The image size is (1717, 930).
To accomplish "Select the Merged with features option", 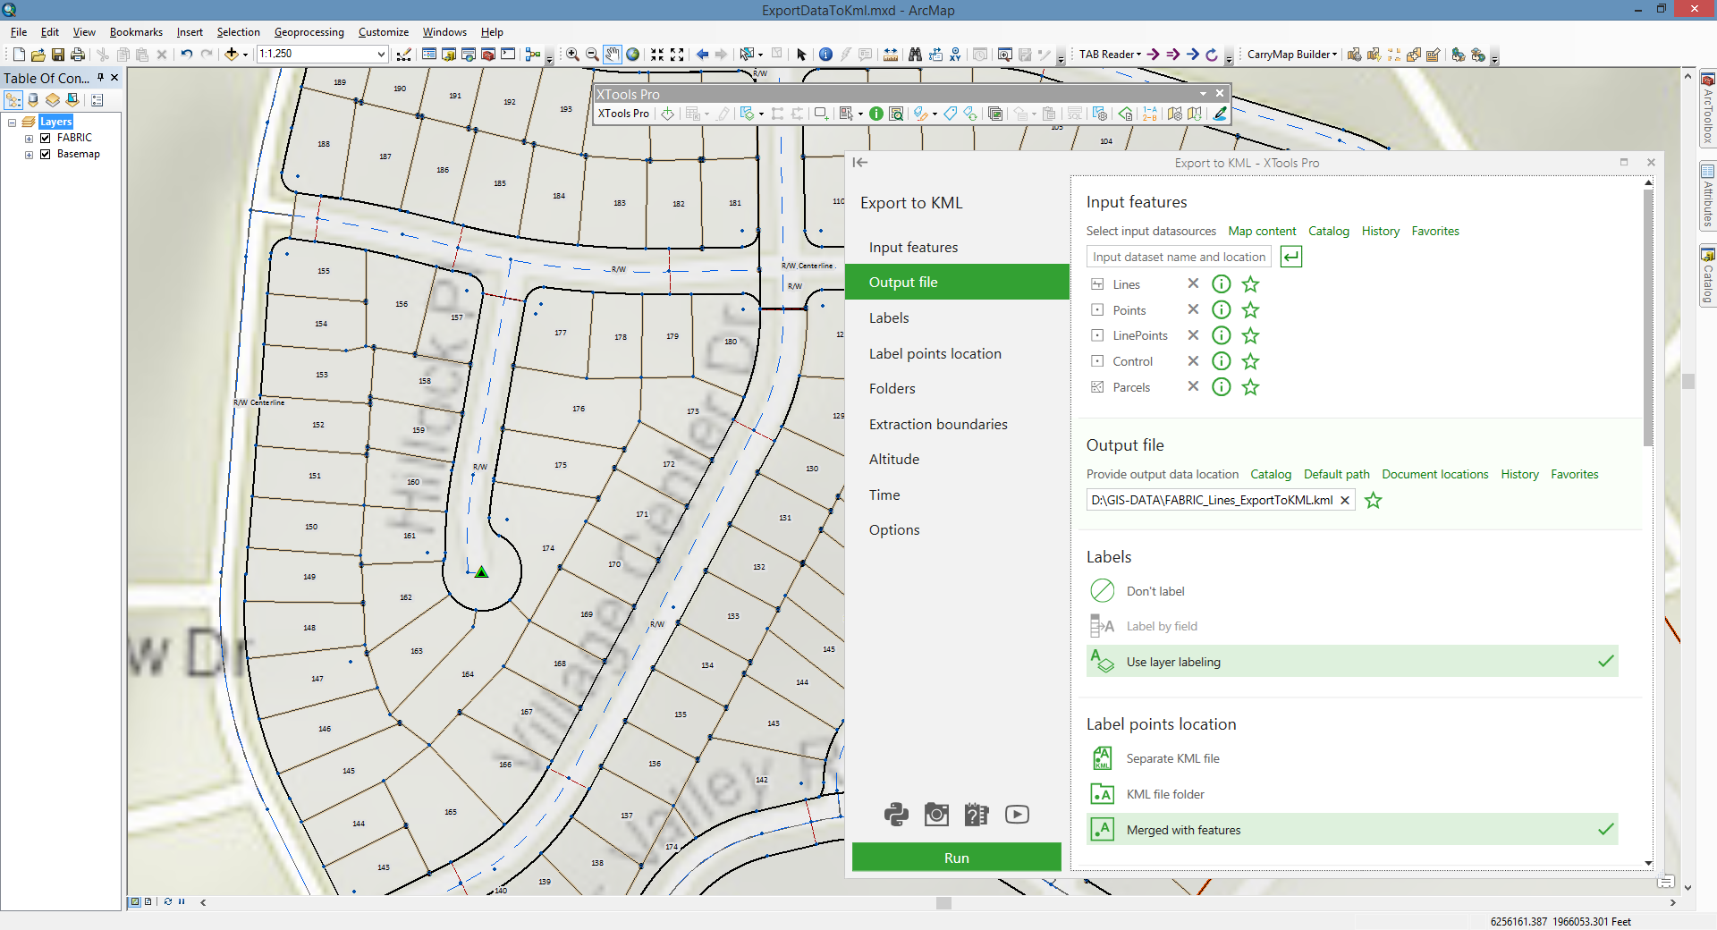I will click(x=1352, y=830).
